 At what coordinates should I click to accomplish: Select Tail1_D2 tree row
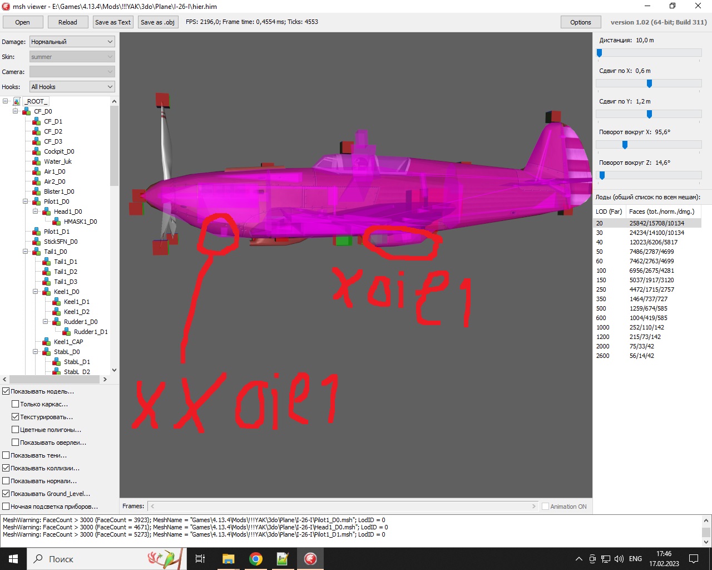66,272
